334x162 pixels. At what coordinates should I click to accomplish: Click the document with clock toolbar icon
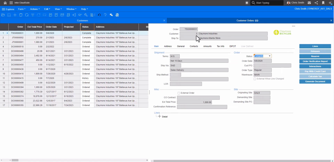[117, 15]
